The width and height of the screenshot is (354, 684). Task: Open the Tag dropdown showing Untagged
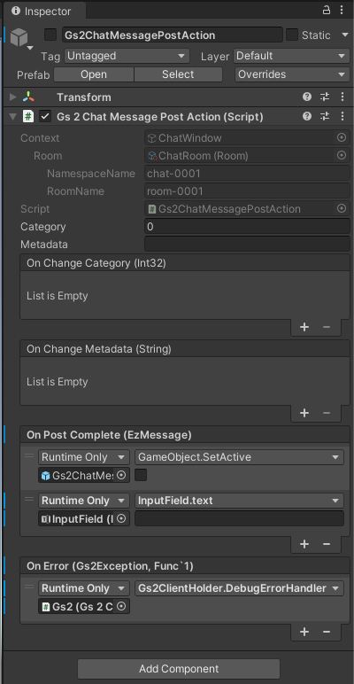[x=127, y=56]
